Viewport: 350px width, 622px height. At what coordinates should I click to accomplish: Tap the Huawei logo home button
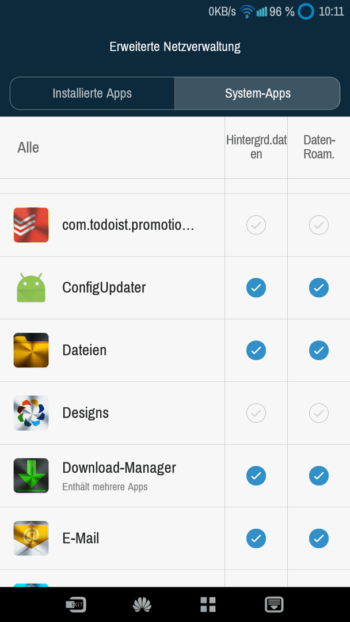coord(142,605)
